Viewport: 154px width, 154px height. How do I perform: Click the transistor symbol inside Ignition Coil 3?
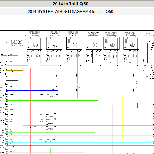point(55,45)
